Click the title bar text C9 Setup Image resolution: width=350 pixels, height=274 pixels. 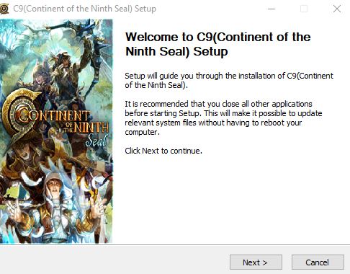pos(84,9)
